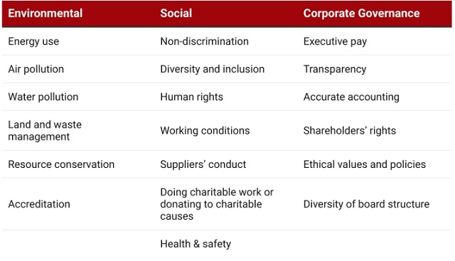Click the Air pollution entry
The height and width of the screenshot is (261, 455).
36,70
